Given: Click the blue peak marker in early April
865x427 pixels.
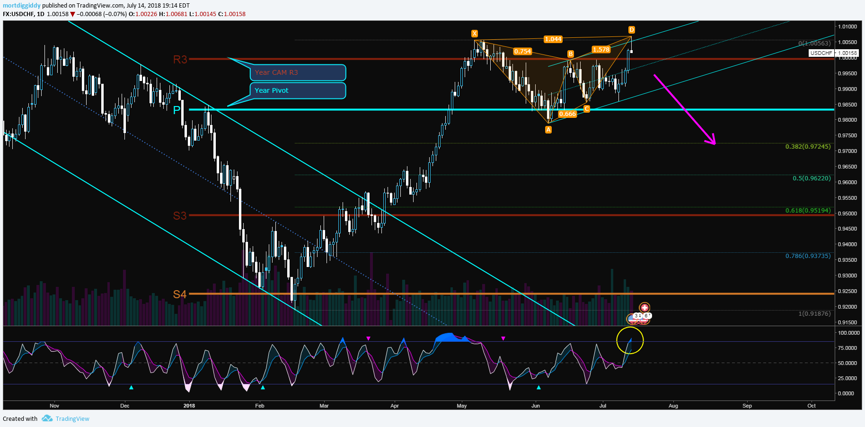Looking at the screenshot, I should [x=404, y=340].
